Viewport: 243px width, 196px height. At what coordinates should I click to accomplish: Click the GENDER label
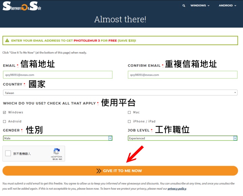[x=11, y=130]
